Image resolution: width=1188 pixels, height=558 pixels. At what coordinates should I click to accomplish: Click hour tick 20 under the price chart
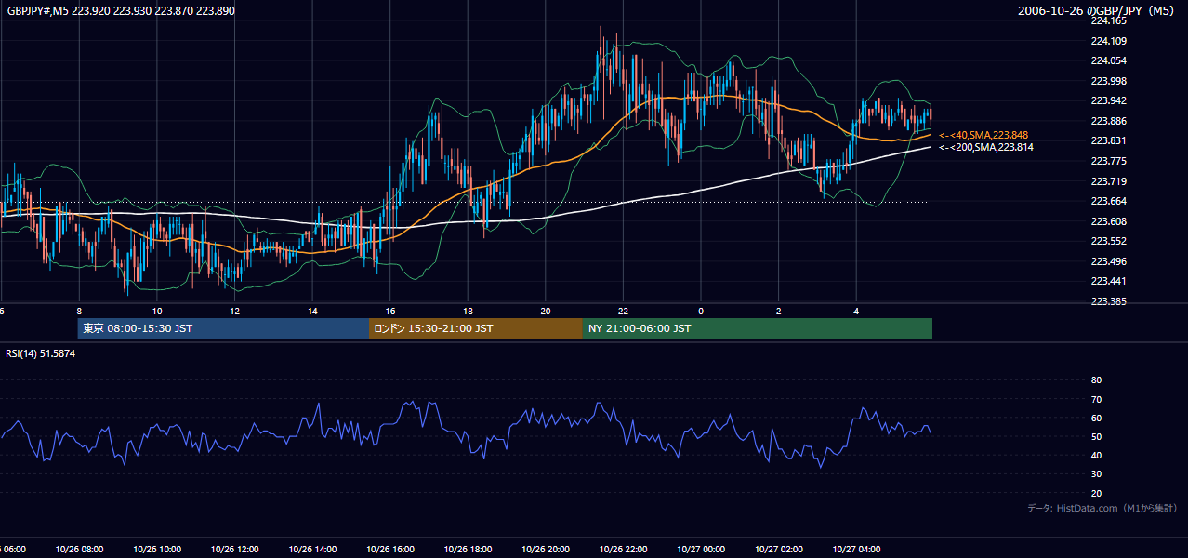click(x=546, y=312)
